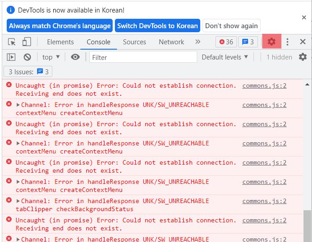
Task: Open commons.js:2 link of first Channel error
Action: tap(264, 105)
